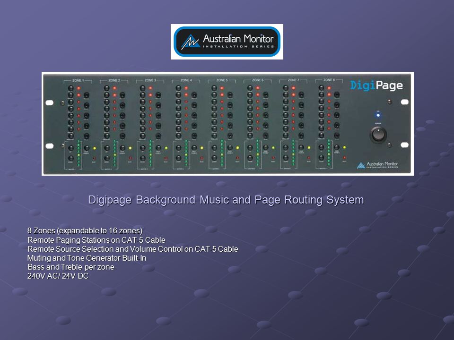The image size is (454, 340).
Task: Click the round Power knob on the DigiPage panel
Action: click(378, 135)
